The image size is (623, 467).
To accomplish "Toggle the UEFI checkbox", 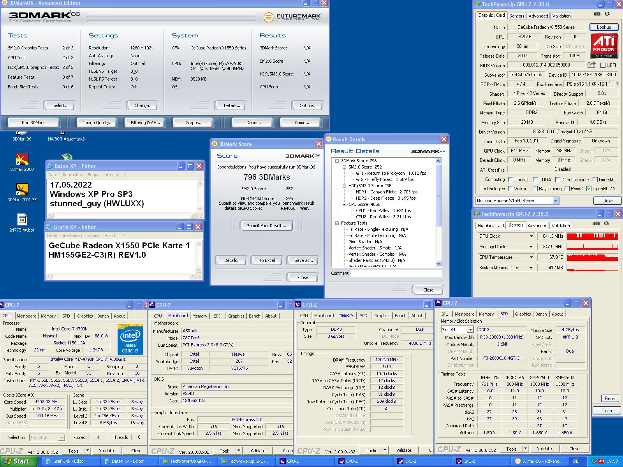I will (603, 65).
